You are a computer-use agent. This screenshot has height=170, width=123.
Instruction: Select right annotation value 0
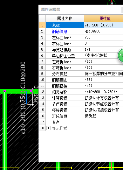point(86,44)
